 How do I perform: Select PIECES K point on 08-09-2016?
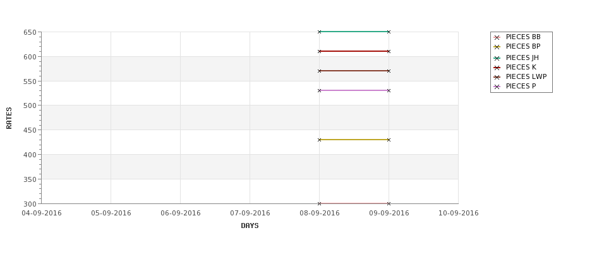pyautogui.click(x=320, y=51)
